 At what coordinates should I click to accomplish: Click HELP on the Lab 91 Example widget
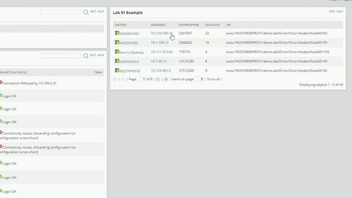pos(340,12)
